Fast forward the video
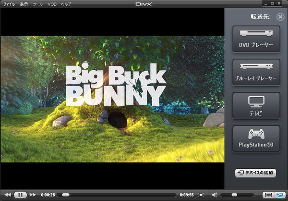 tap(33, 195)
